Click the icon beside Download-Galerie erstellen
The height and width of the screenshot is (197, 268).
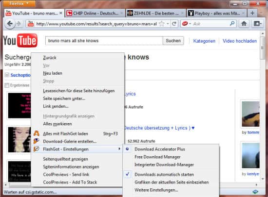[x=36, y=141]
